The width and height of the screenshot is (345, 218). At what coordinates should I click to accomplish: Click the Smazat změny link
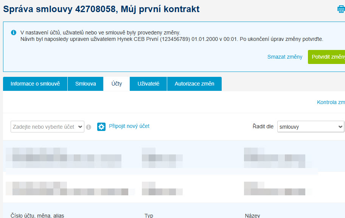285,57
